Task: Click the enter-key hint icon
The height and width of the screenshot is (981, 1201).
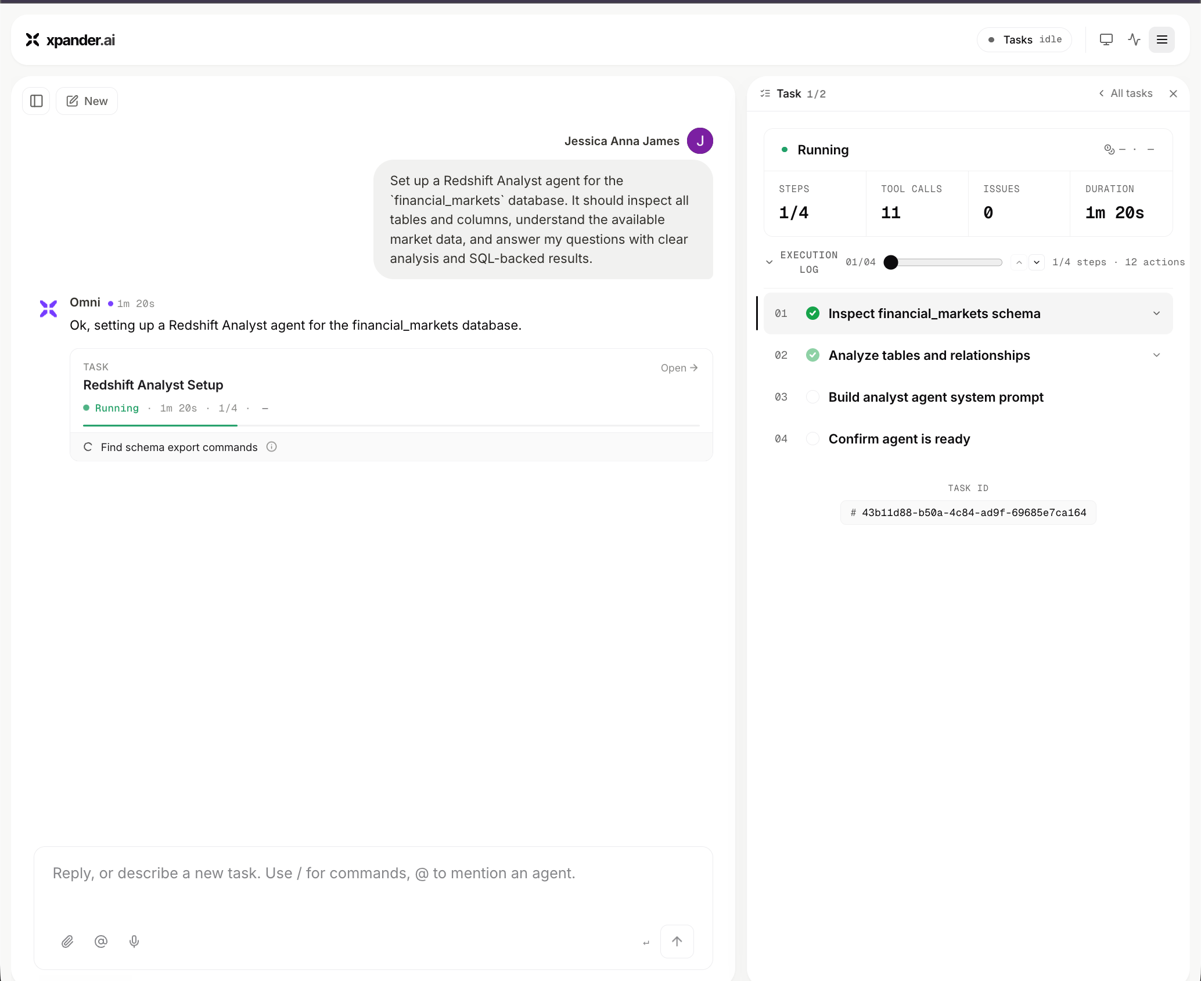Action: (646, 942)
